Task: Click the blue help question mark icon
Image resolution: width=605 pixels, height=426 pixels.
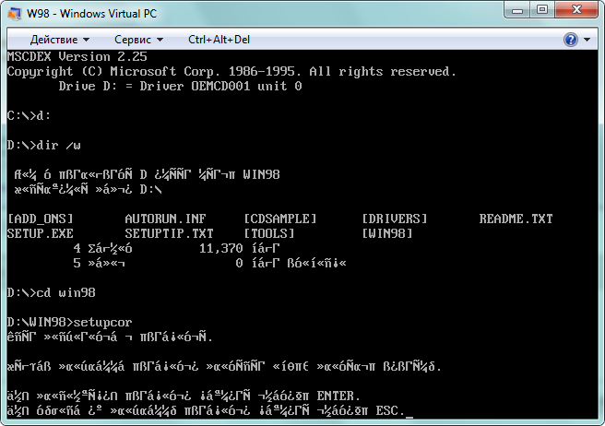Action: click(571, 40)
